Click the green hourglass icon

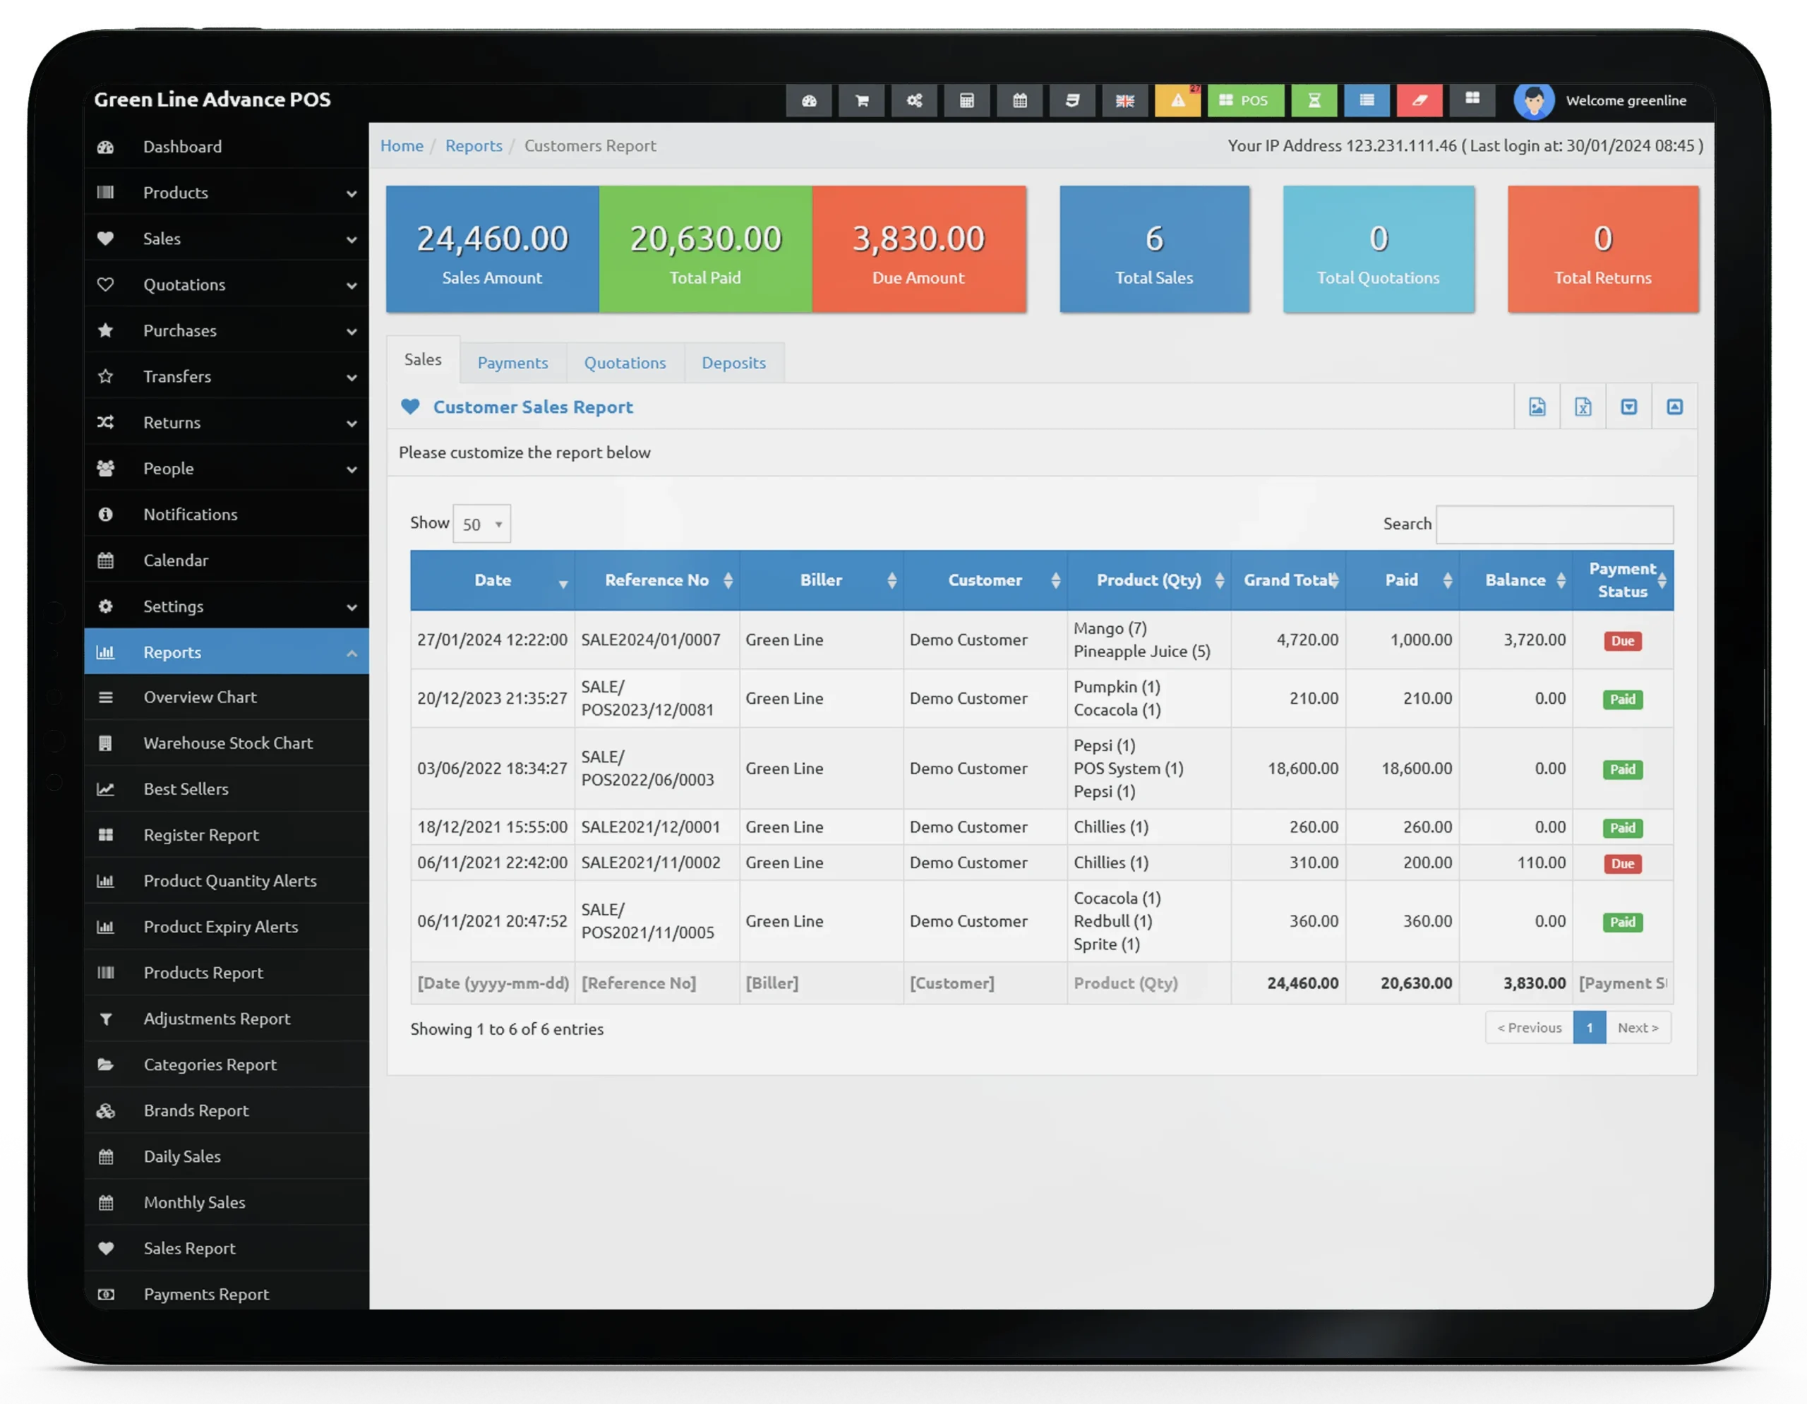pos(1314,100)
